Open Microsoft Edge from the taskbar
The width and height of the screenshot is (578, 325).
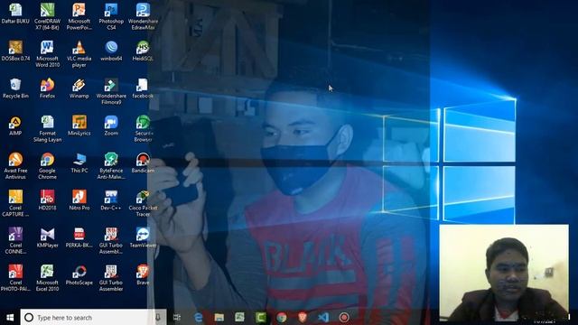pos(199,317)
